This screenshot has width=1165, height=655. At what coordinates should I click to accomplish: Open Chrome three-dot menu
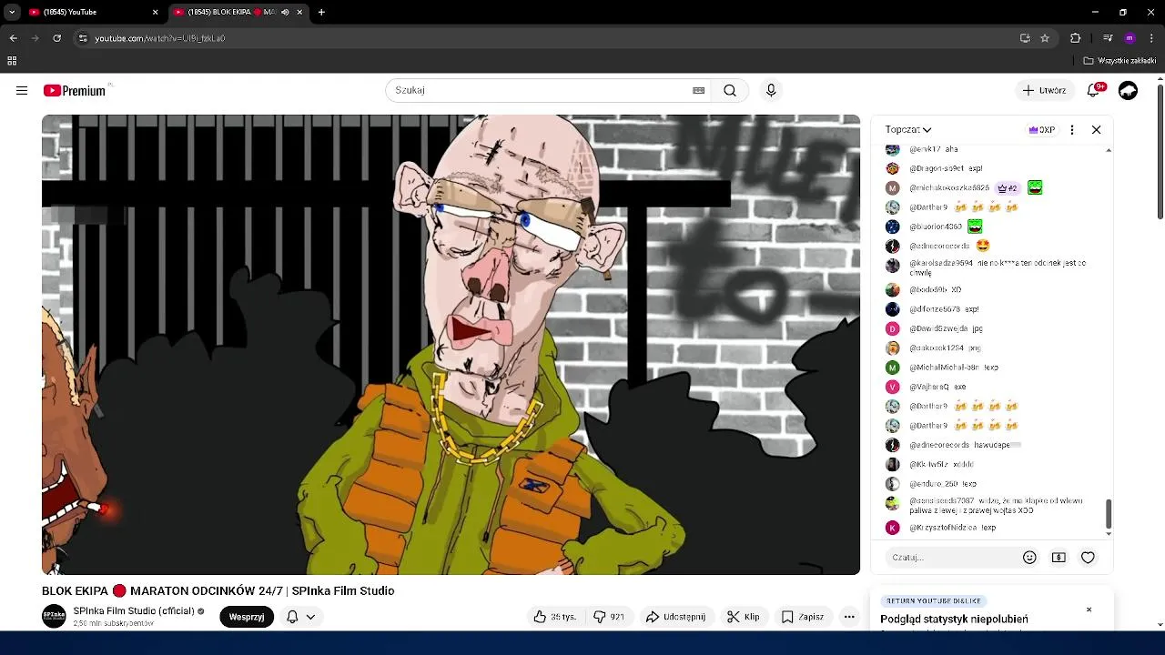(1151, 38)
